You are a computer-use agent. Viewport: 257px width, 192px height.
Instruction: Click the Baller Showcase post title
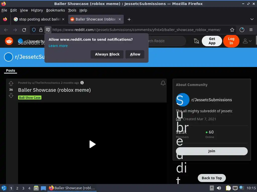click(x=54, y=90)
